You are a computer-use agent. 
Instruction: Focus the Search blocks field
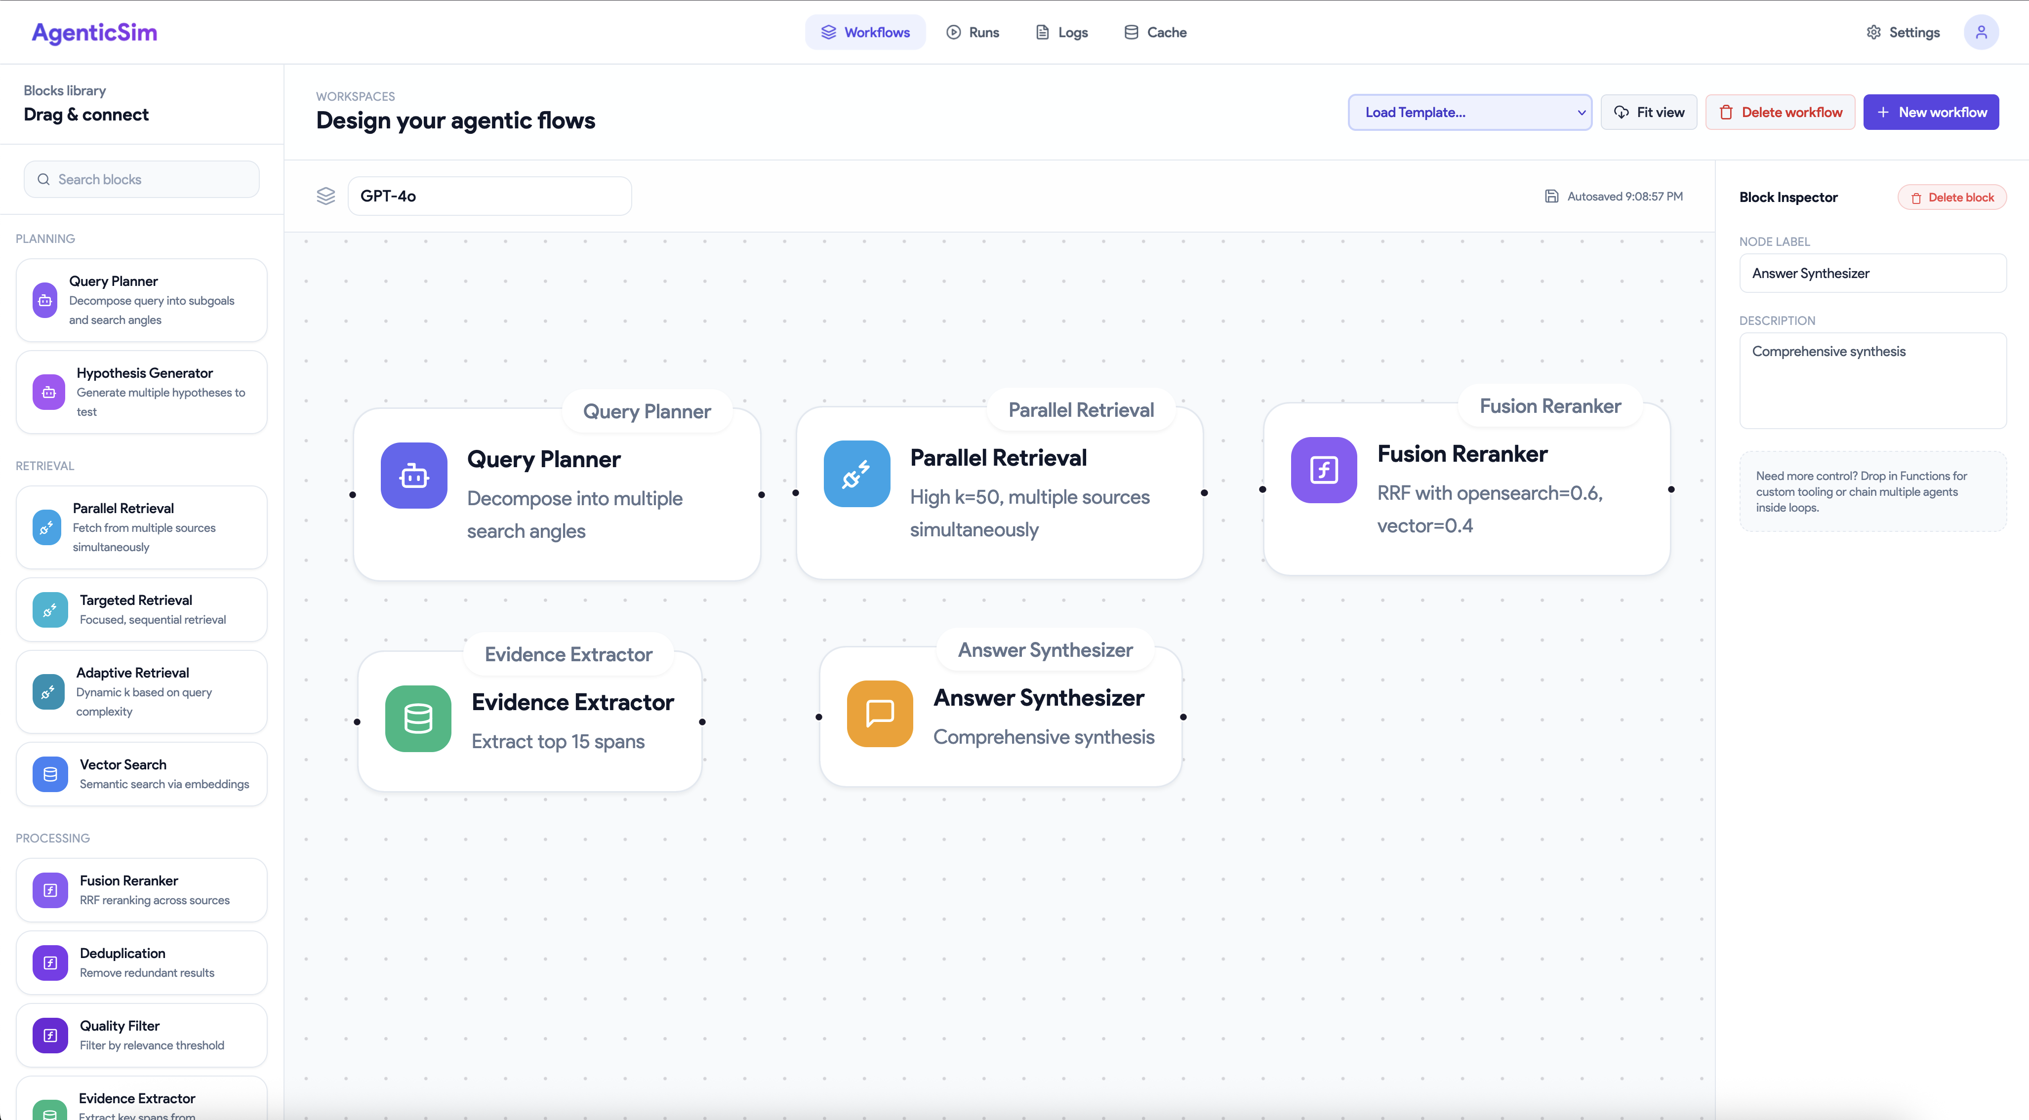click(x=142, y=180)
